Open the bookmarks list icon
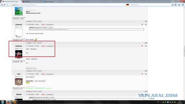The width and height of the screenshot is (185, 104). coord(176,5)
